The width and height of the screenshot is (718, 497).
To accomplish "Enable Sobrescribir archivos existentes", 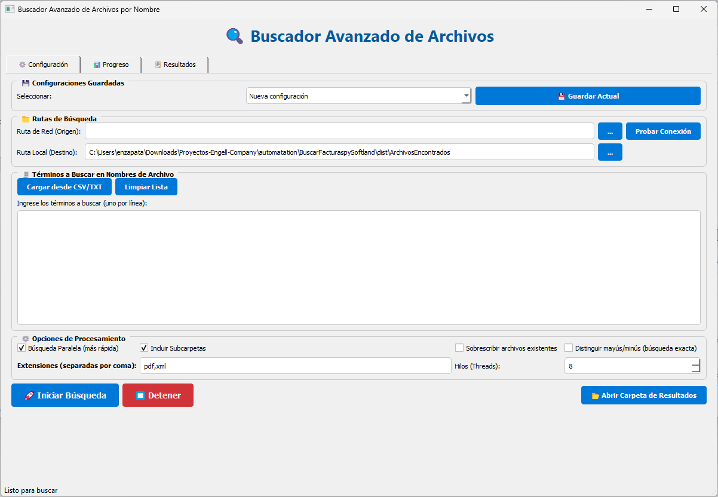I will point(459,348).
